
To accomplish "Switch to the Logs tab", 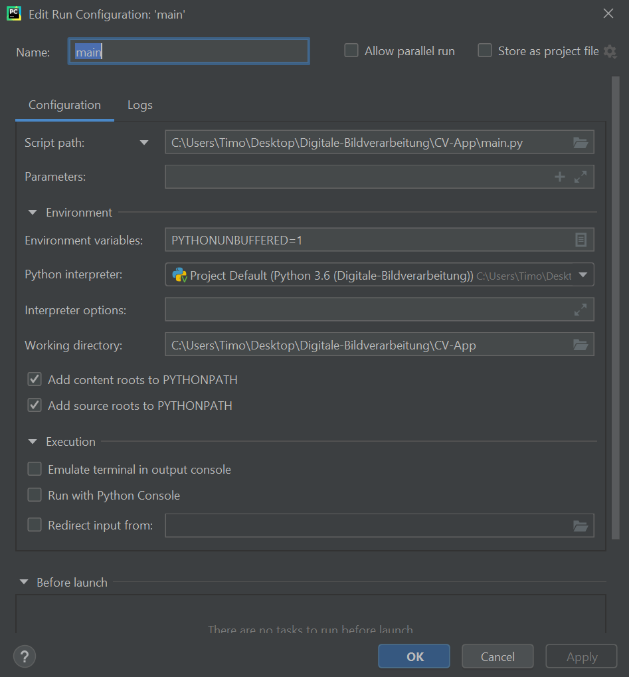I will 139,105.
